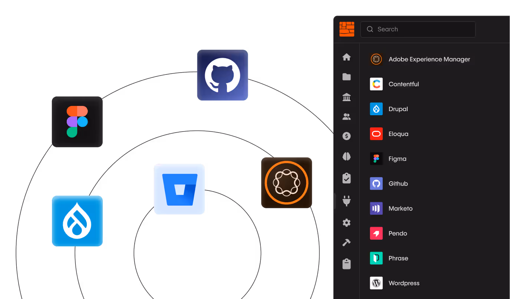Open the plug integrations sidebar icon
Viewport: 510px width, 299px height.
tap(346, 201)
